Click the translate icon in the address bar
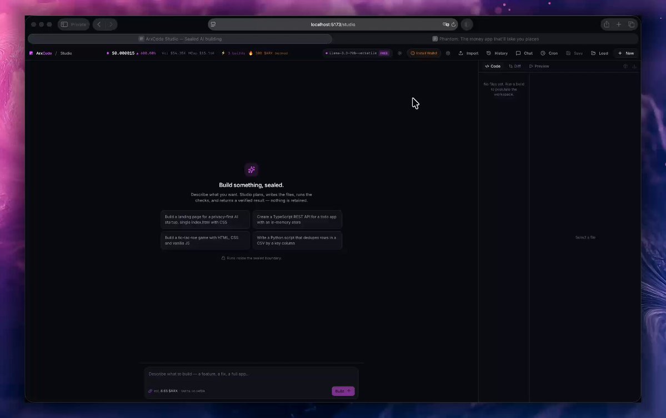This screenshot has height=418, width=666. coord(445,24)
